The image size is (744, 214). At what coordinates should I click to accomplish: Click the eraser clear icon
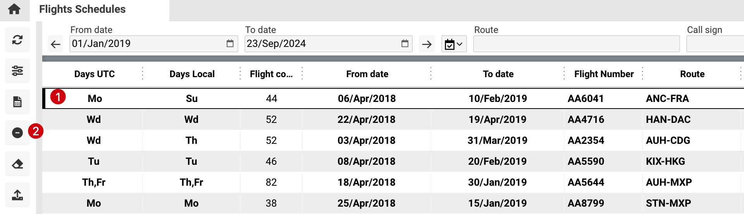(17, 164)
